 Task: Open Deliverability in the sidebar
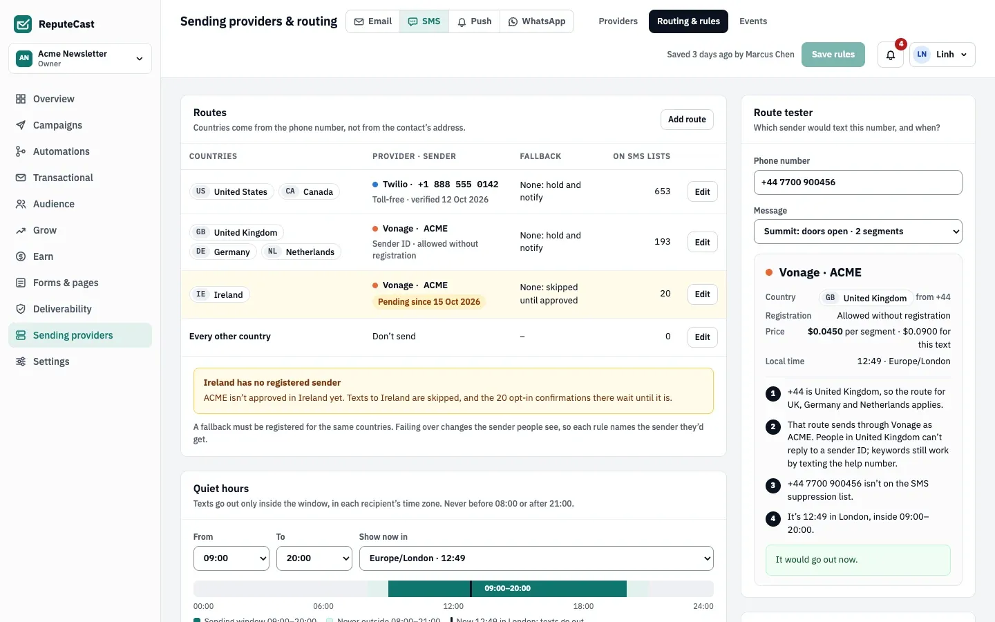(x=80, y=309)
